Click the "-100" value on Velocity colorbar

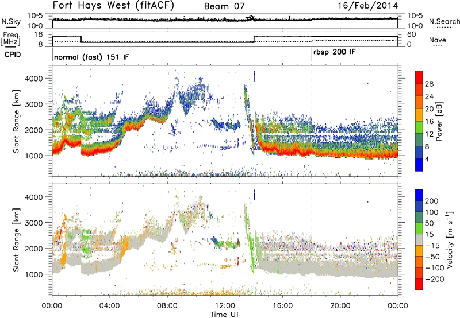[x=434, y=268]
